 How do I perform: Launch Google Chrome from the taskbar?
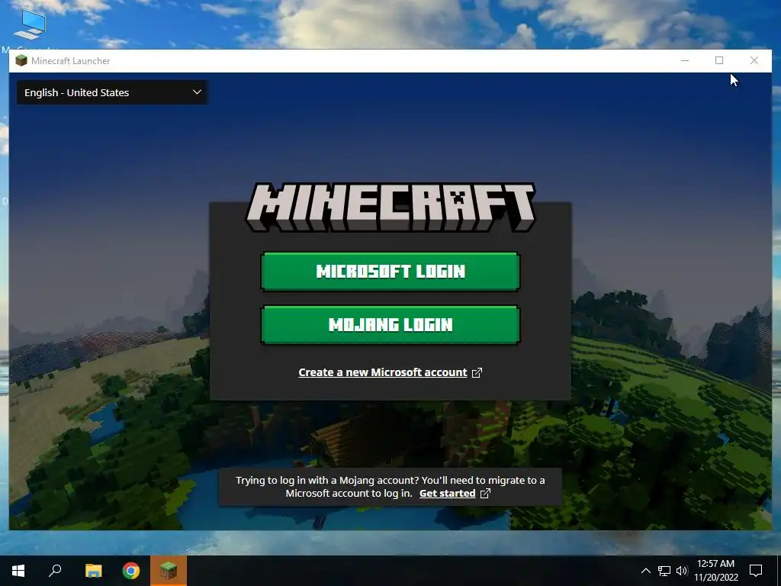pyautogui.click(x=131, y=571)
